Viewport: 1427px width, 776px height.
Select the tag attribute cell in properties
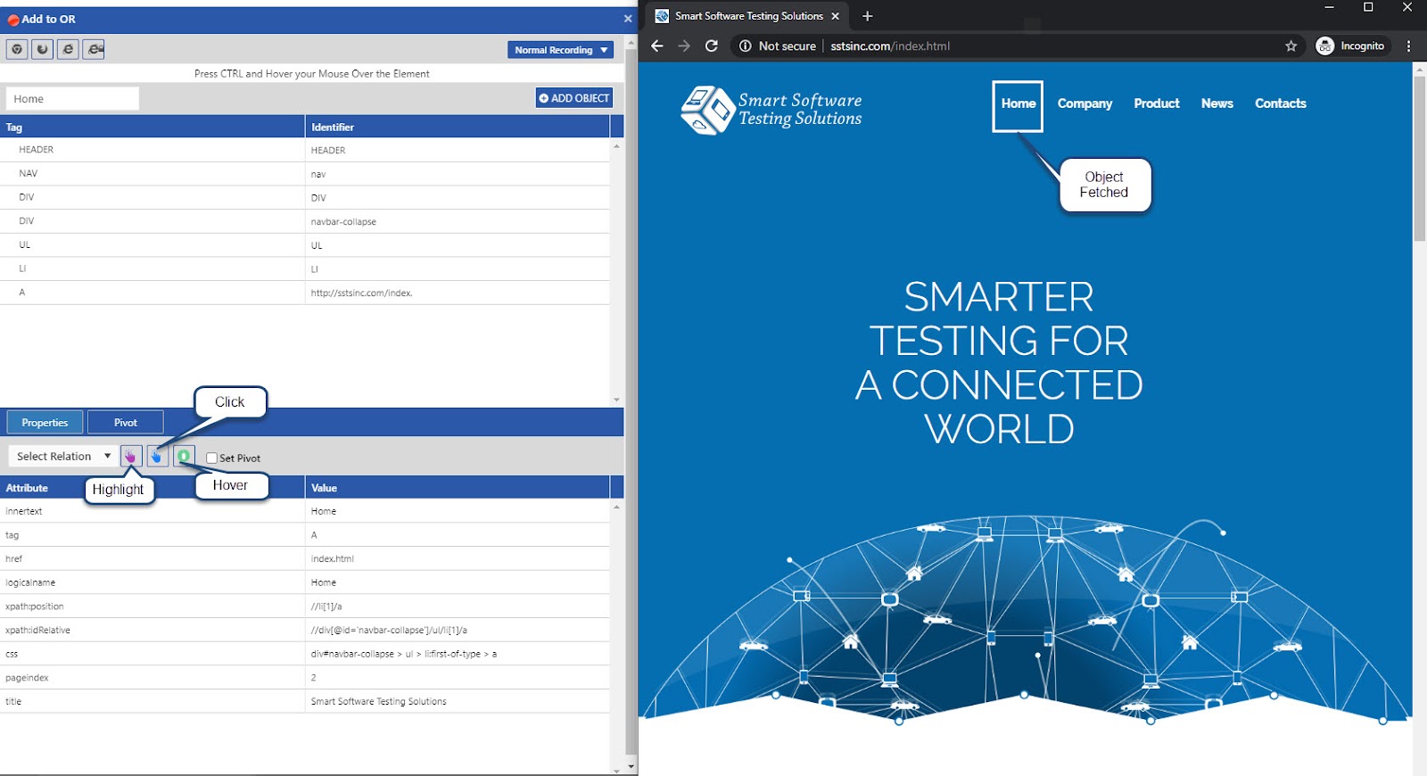pos(153,535)
